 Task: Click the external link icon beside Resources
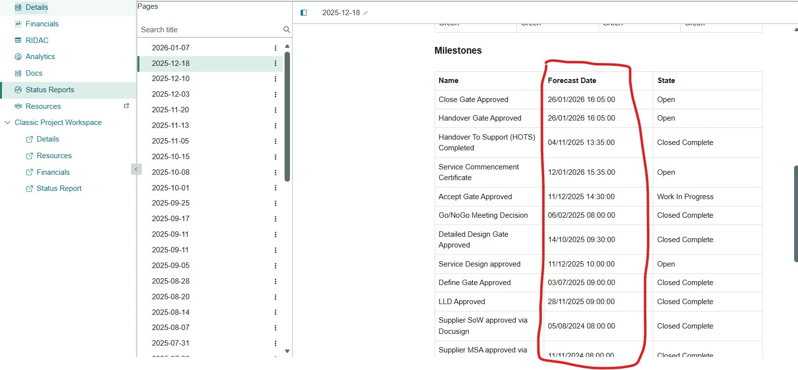(x=127, y=106)
